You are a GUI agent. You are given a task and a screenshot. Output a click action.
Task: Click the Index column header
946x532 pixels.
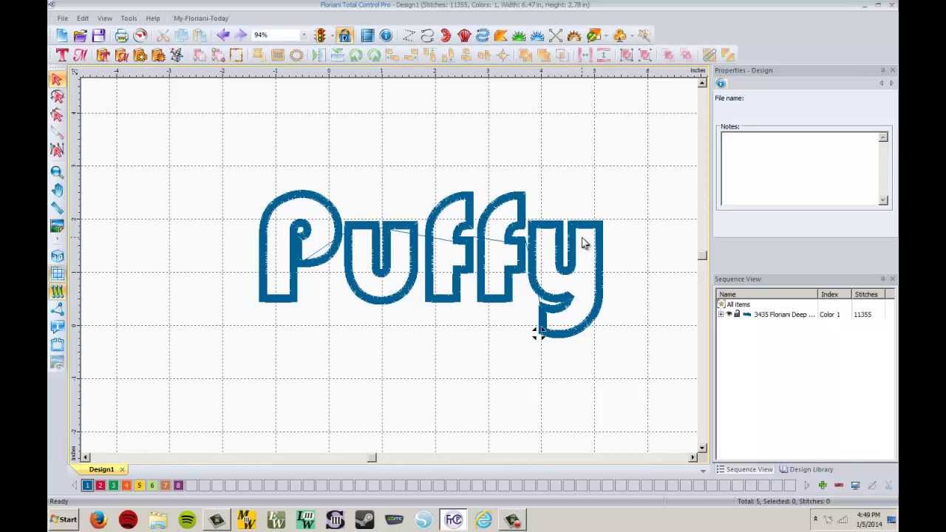834,294
